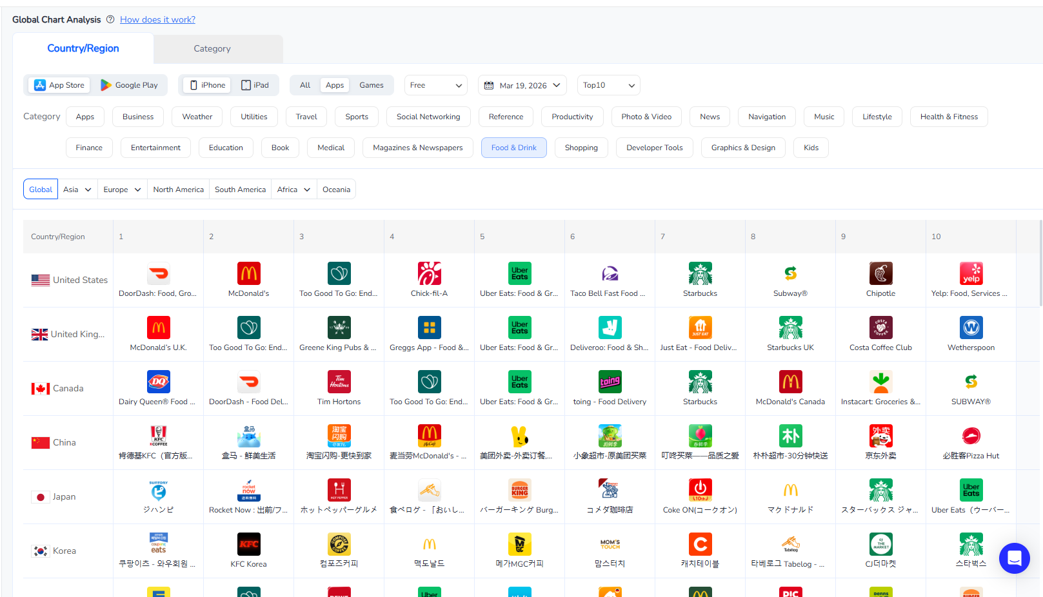This screenshot has width=1043, height=597.
Task: Switch to the Category tab
Action: click(x=212, y=48)
